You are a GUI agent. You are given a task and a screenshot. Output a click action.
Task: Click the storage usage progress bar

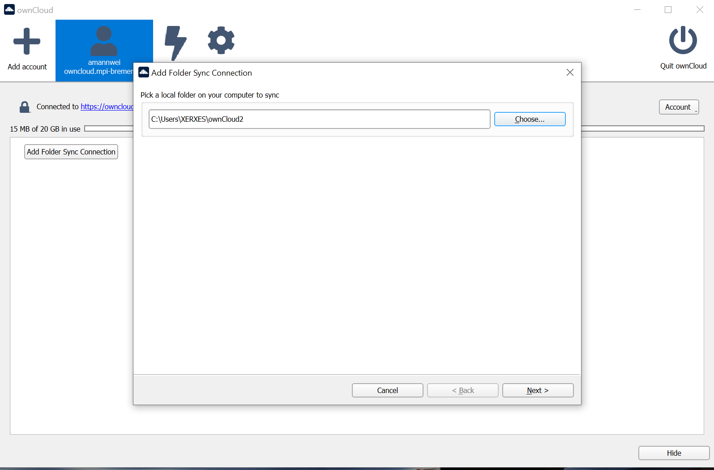pos(394,128)
